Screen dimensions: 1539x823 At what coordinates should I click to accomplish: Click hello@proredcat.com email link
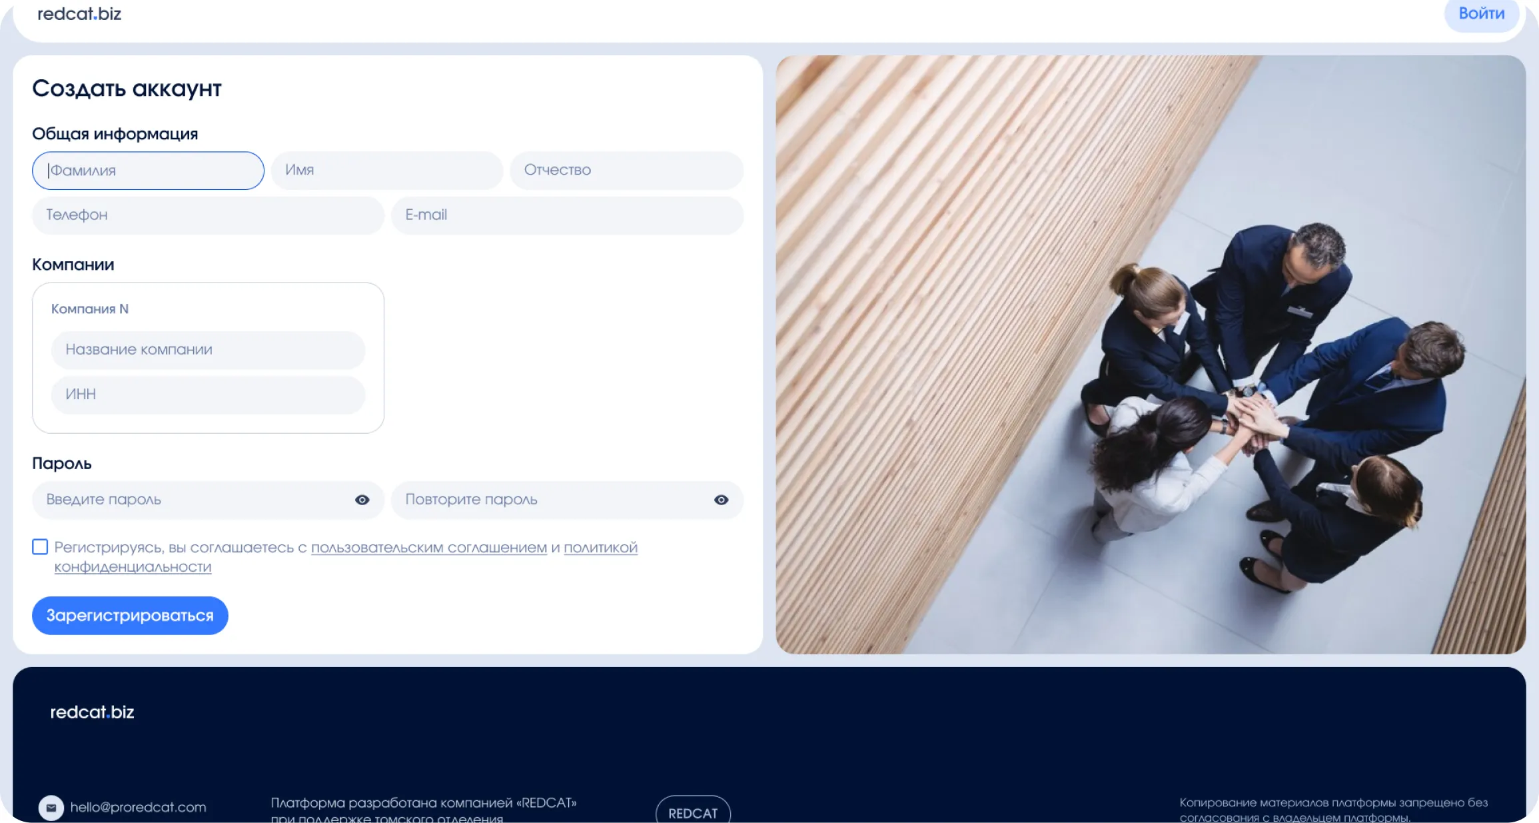(x=138, y=808)
